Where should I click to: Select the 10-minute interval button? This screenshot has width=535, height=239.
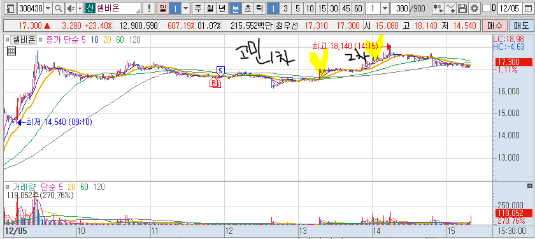310,8
